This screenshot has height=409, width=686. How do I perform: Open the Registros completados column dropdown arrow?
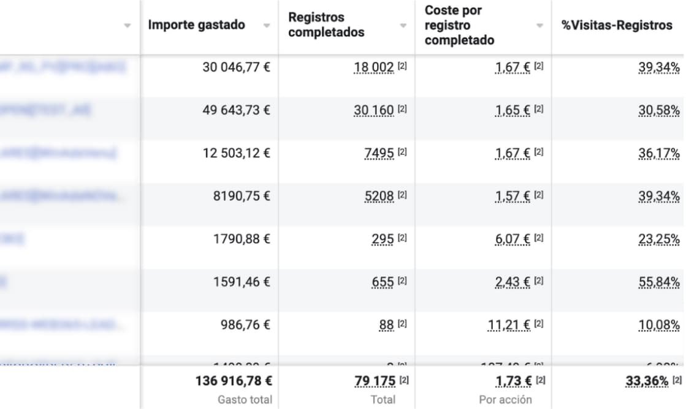pyautogui.click(x=403, y=26)
